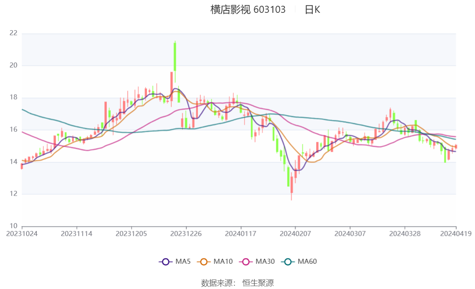Click the 22 value on the price axis

click(x=13, y=33)
